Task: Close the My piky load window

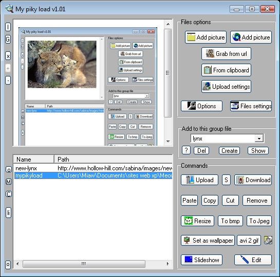Action: point(267,9)
